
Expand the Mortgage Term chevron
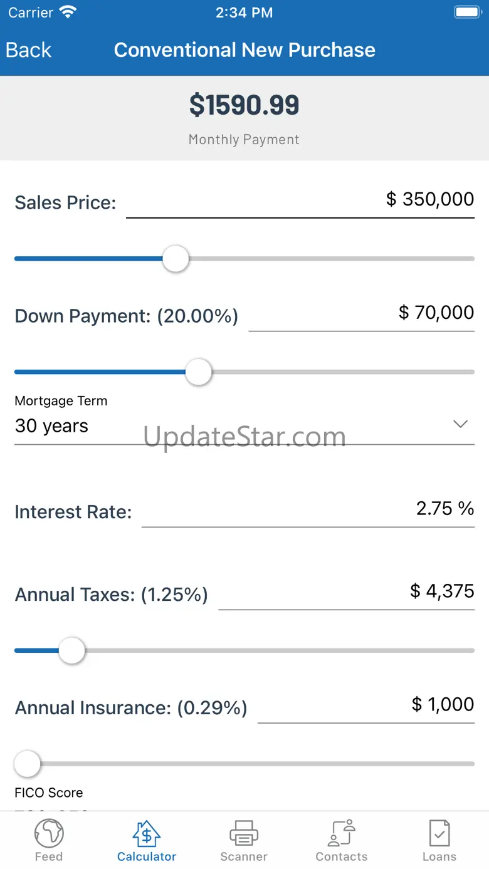click(x=460, y=424)
